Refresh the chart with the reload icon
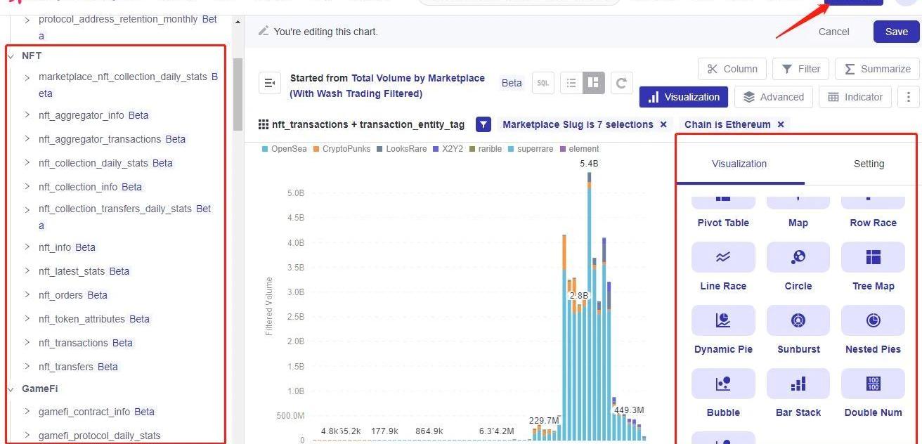This screenshot has height=444, width=922. point(621,83)
